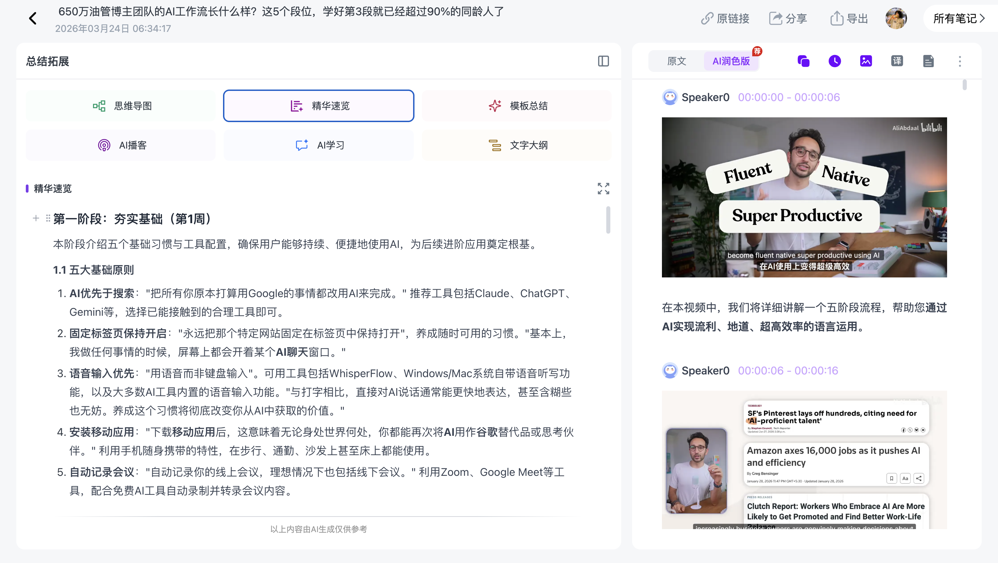
Task: Open the user profile avatar
Action: tap(896, 18)
